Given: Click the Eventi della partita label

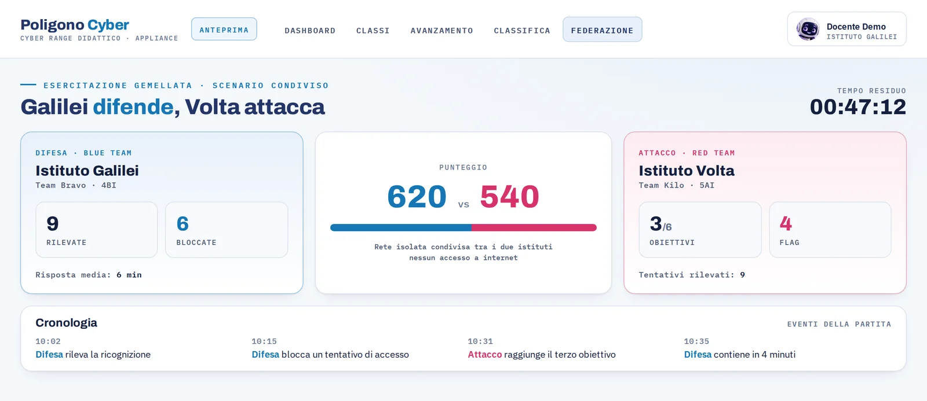Looking at the screenshot, I should click(x=839, y=325).
